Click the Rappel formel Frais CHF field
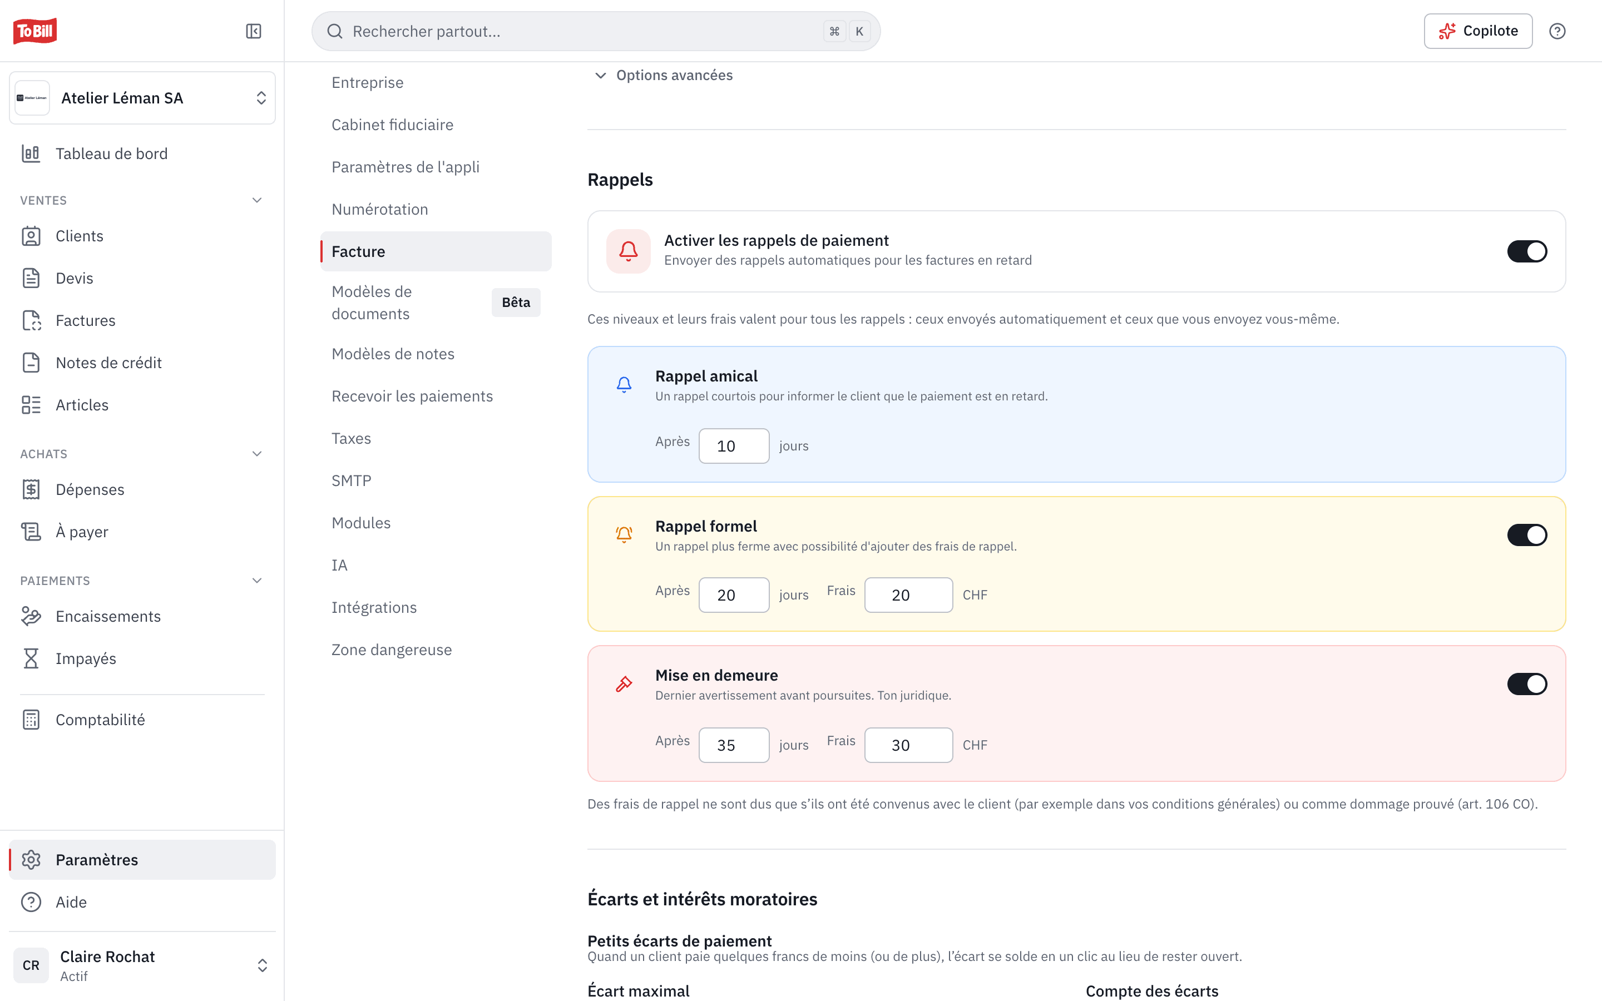 click(x=908, y=595)
